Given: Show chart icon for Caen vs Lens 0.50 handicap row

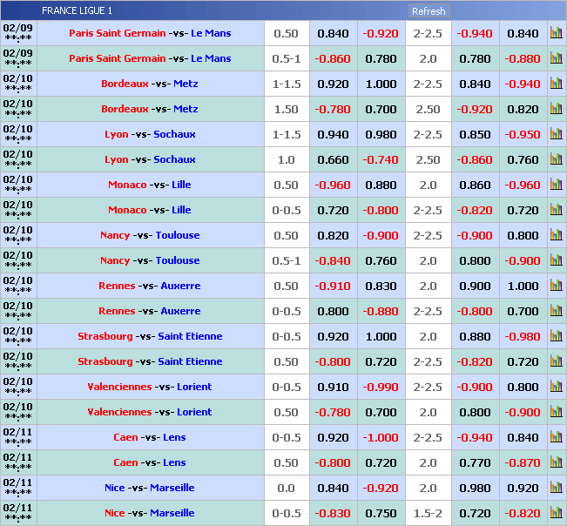Looking at the screenshot, I should [556, 462].
